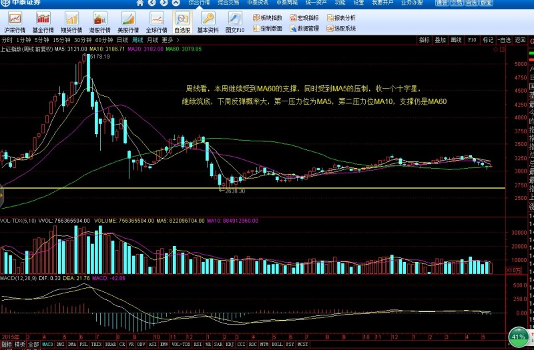Click the forward arrow navigation icon

pos(164,3)
